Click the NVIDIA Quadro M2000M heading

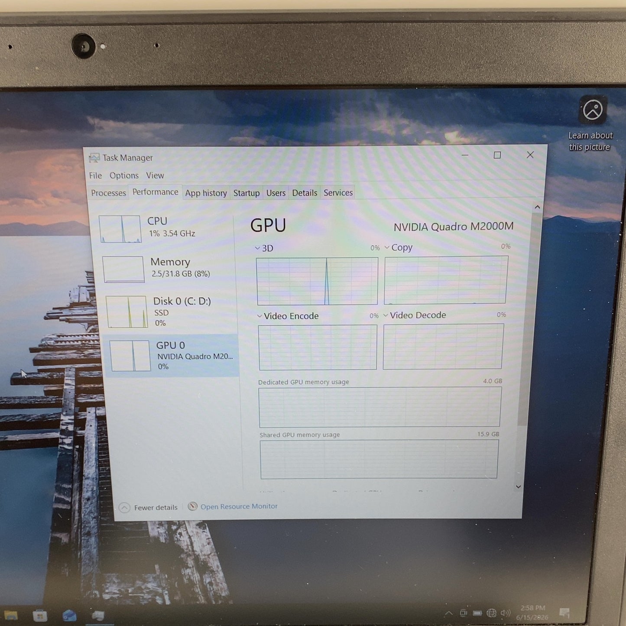click(454, 227)
